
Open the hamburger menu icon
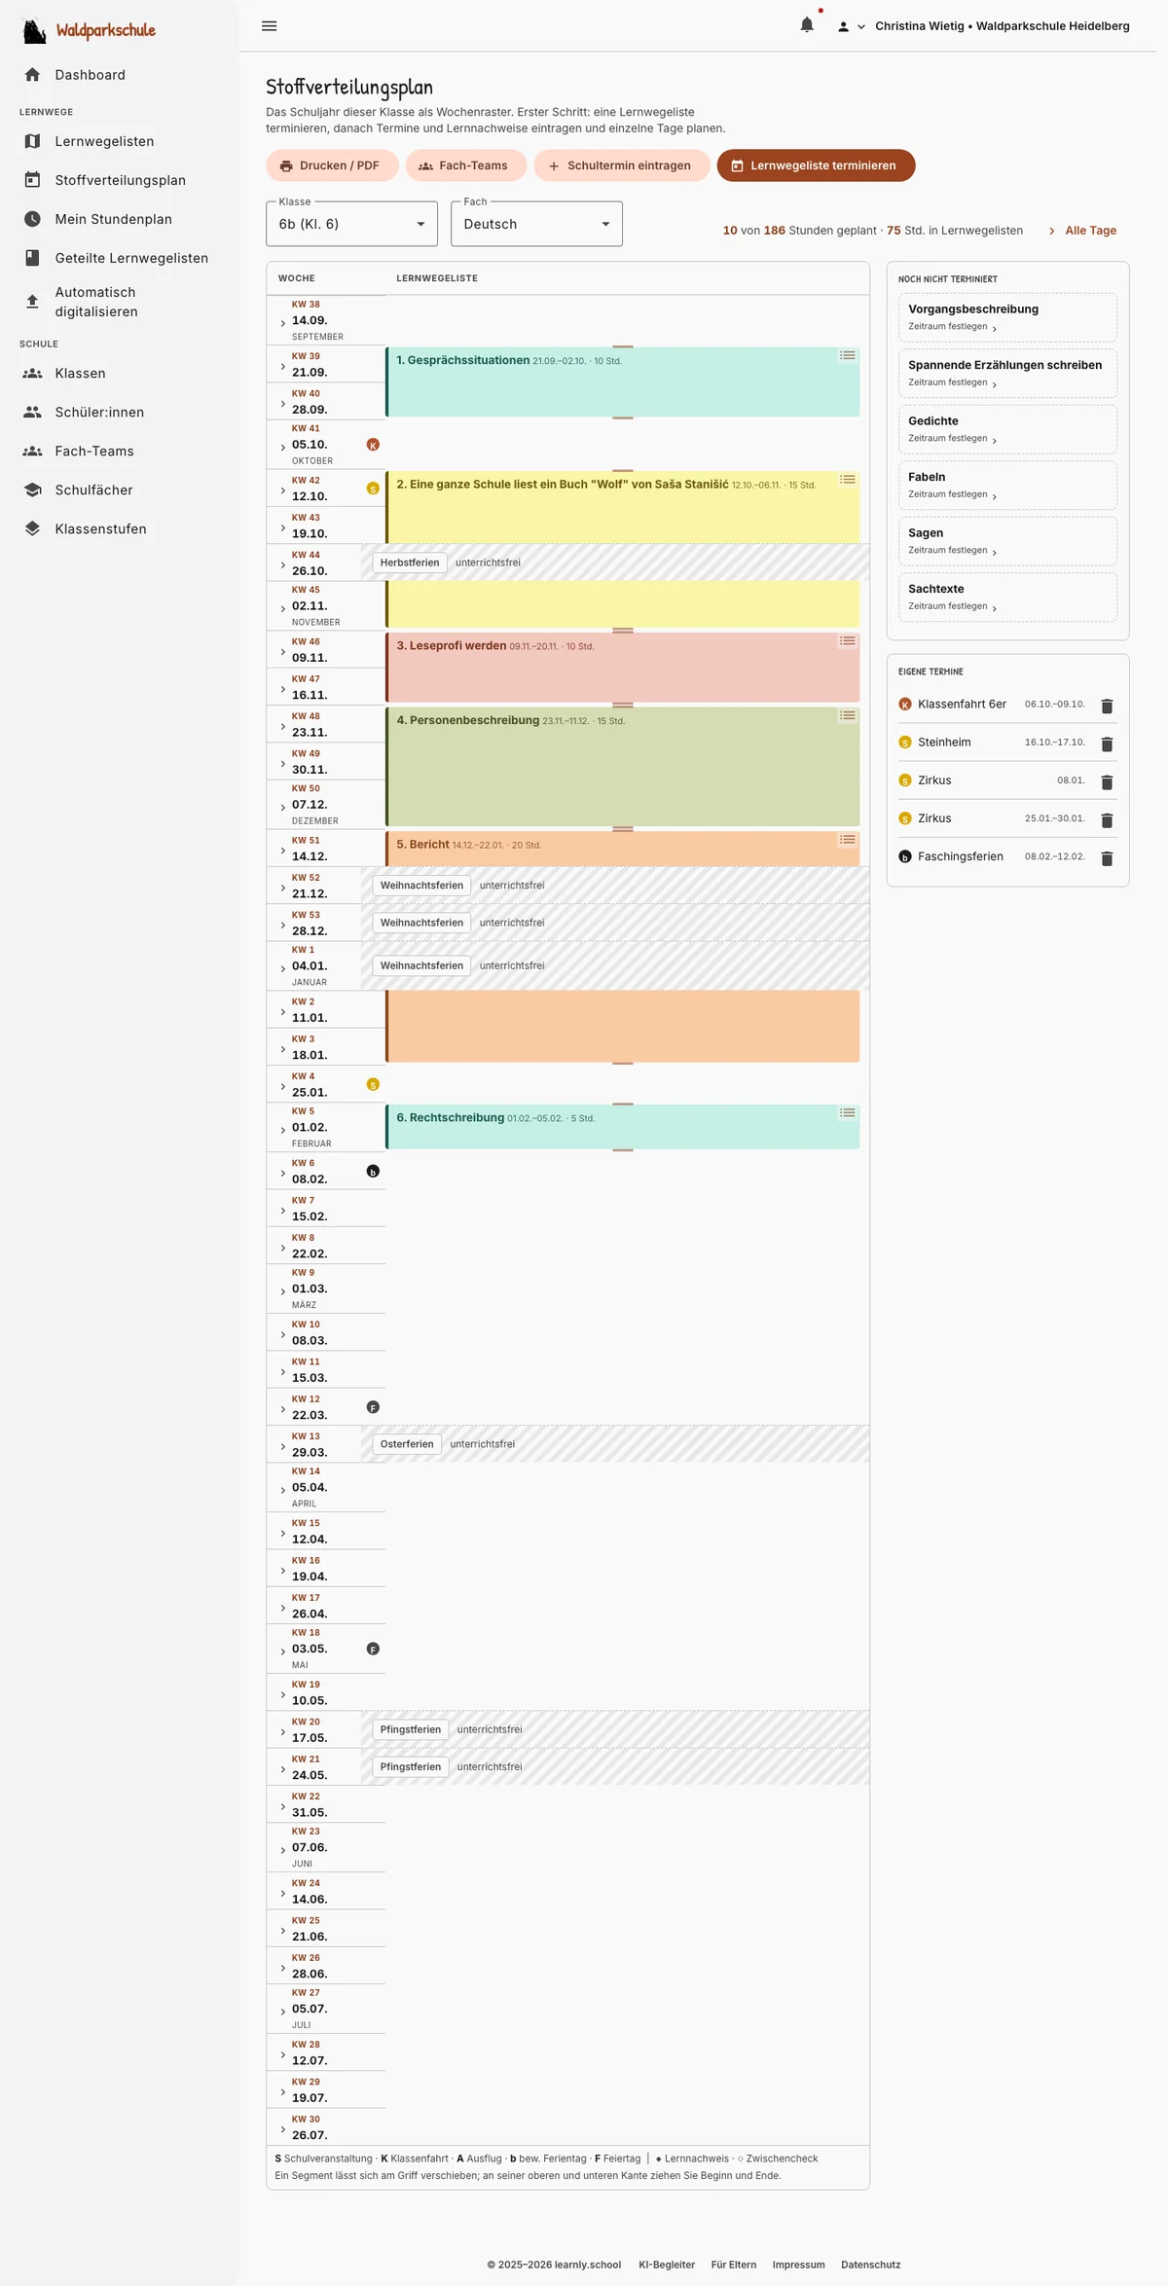pyautogui.click(x=270, y=26)
